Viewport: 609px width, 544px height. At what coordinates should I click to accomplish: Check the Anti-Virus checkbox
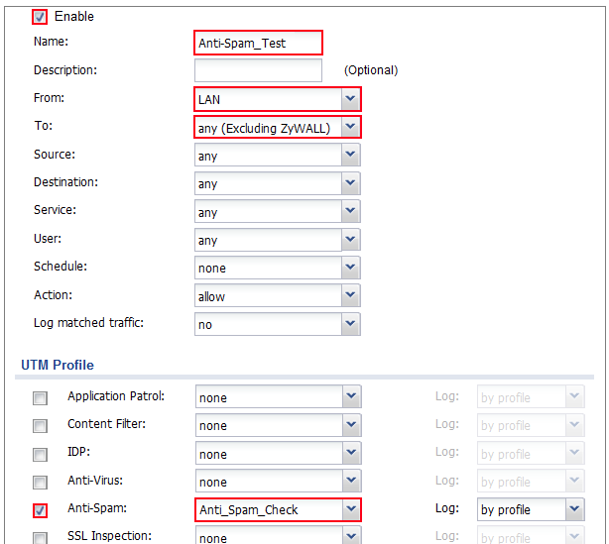(41, 483)
